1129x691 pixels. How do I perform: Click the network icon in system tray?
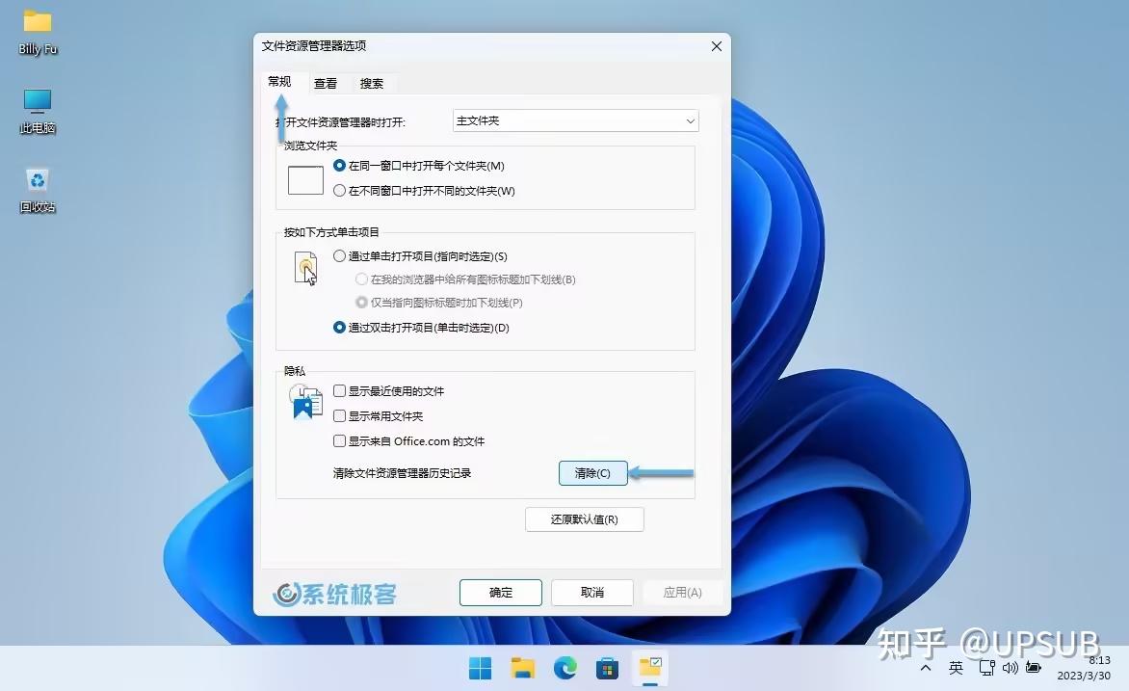coord(987,667)
